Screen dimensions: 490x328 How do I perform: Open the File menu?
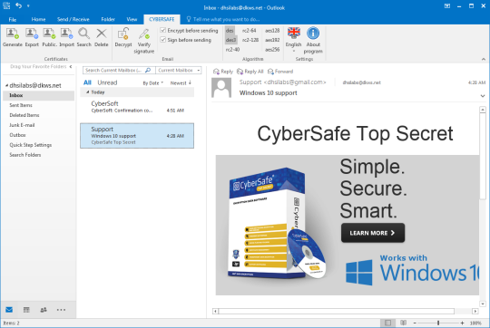13,19
